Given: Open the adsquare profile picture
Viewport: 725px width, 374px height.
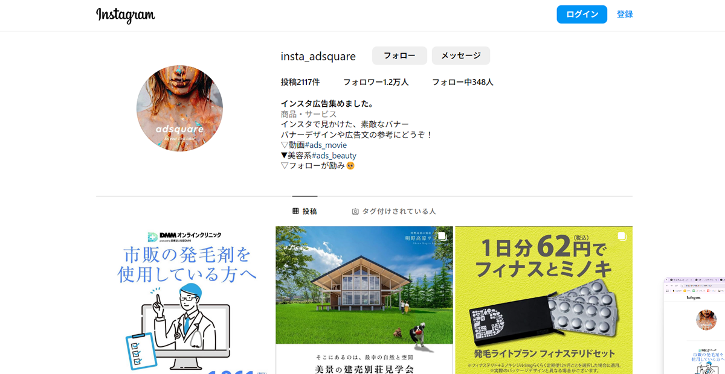Looking at the screenshot, I should tap(179, 109).
